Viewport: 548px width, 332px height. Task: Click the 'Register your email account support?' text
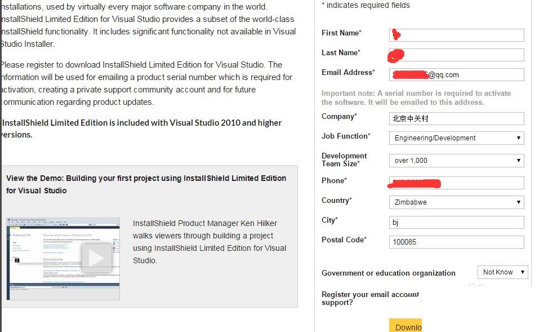point(370,298)
